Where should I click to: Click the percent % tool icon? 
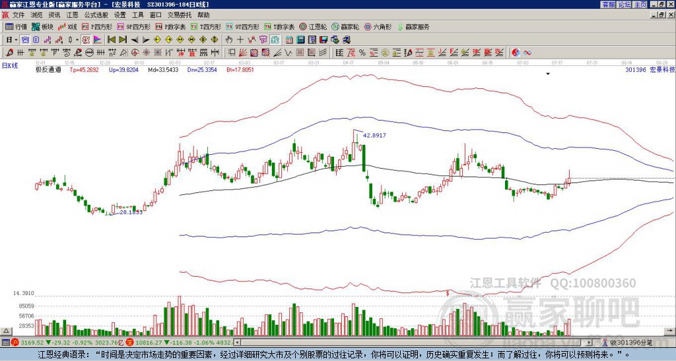362,53
